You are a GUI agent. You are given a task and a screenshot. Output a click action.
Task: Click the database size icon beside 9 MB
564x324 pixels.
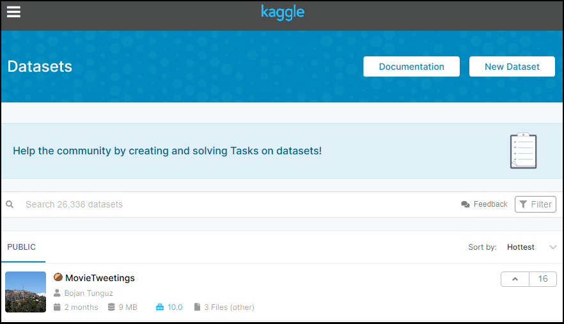(111, 307)
